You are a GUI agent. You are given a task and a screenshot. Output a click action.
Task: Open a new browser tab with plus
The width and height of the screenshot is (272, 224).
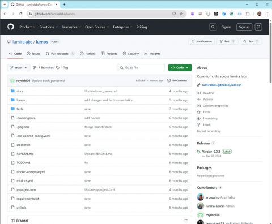64,5
